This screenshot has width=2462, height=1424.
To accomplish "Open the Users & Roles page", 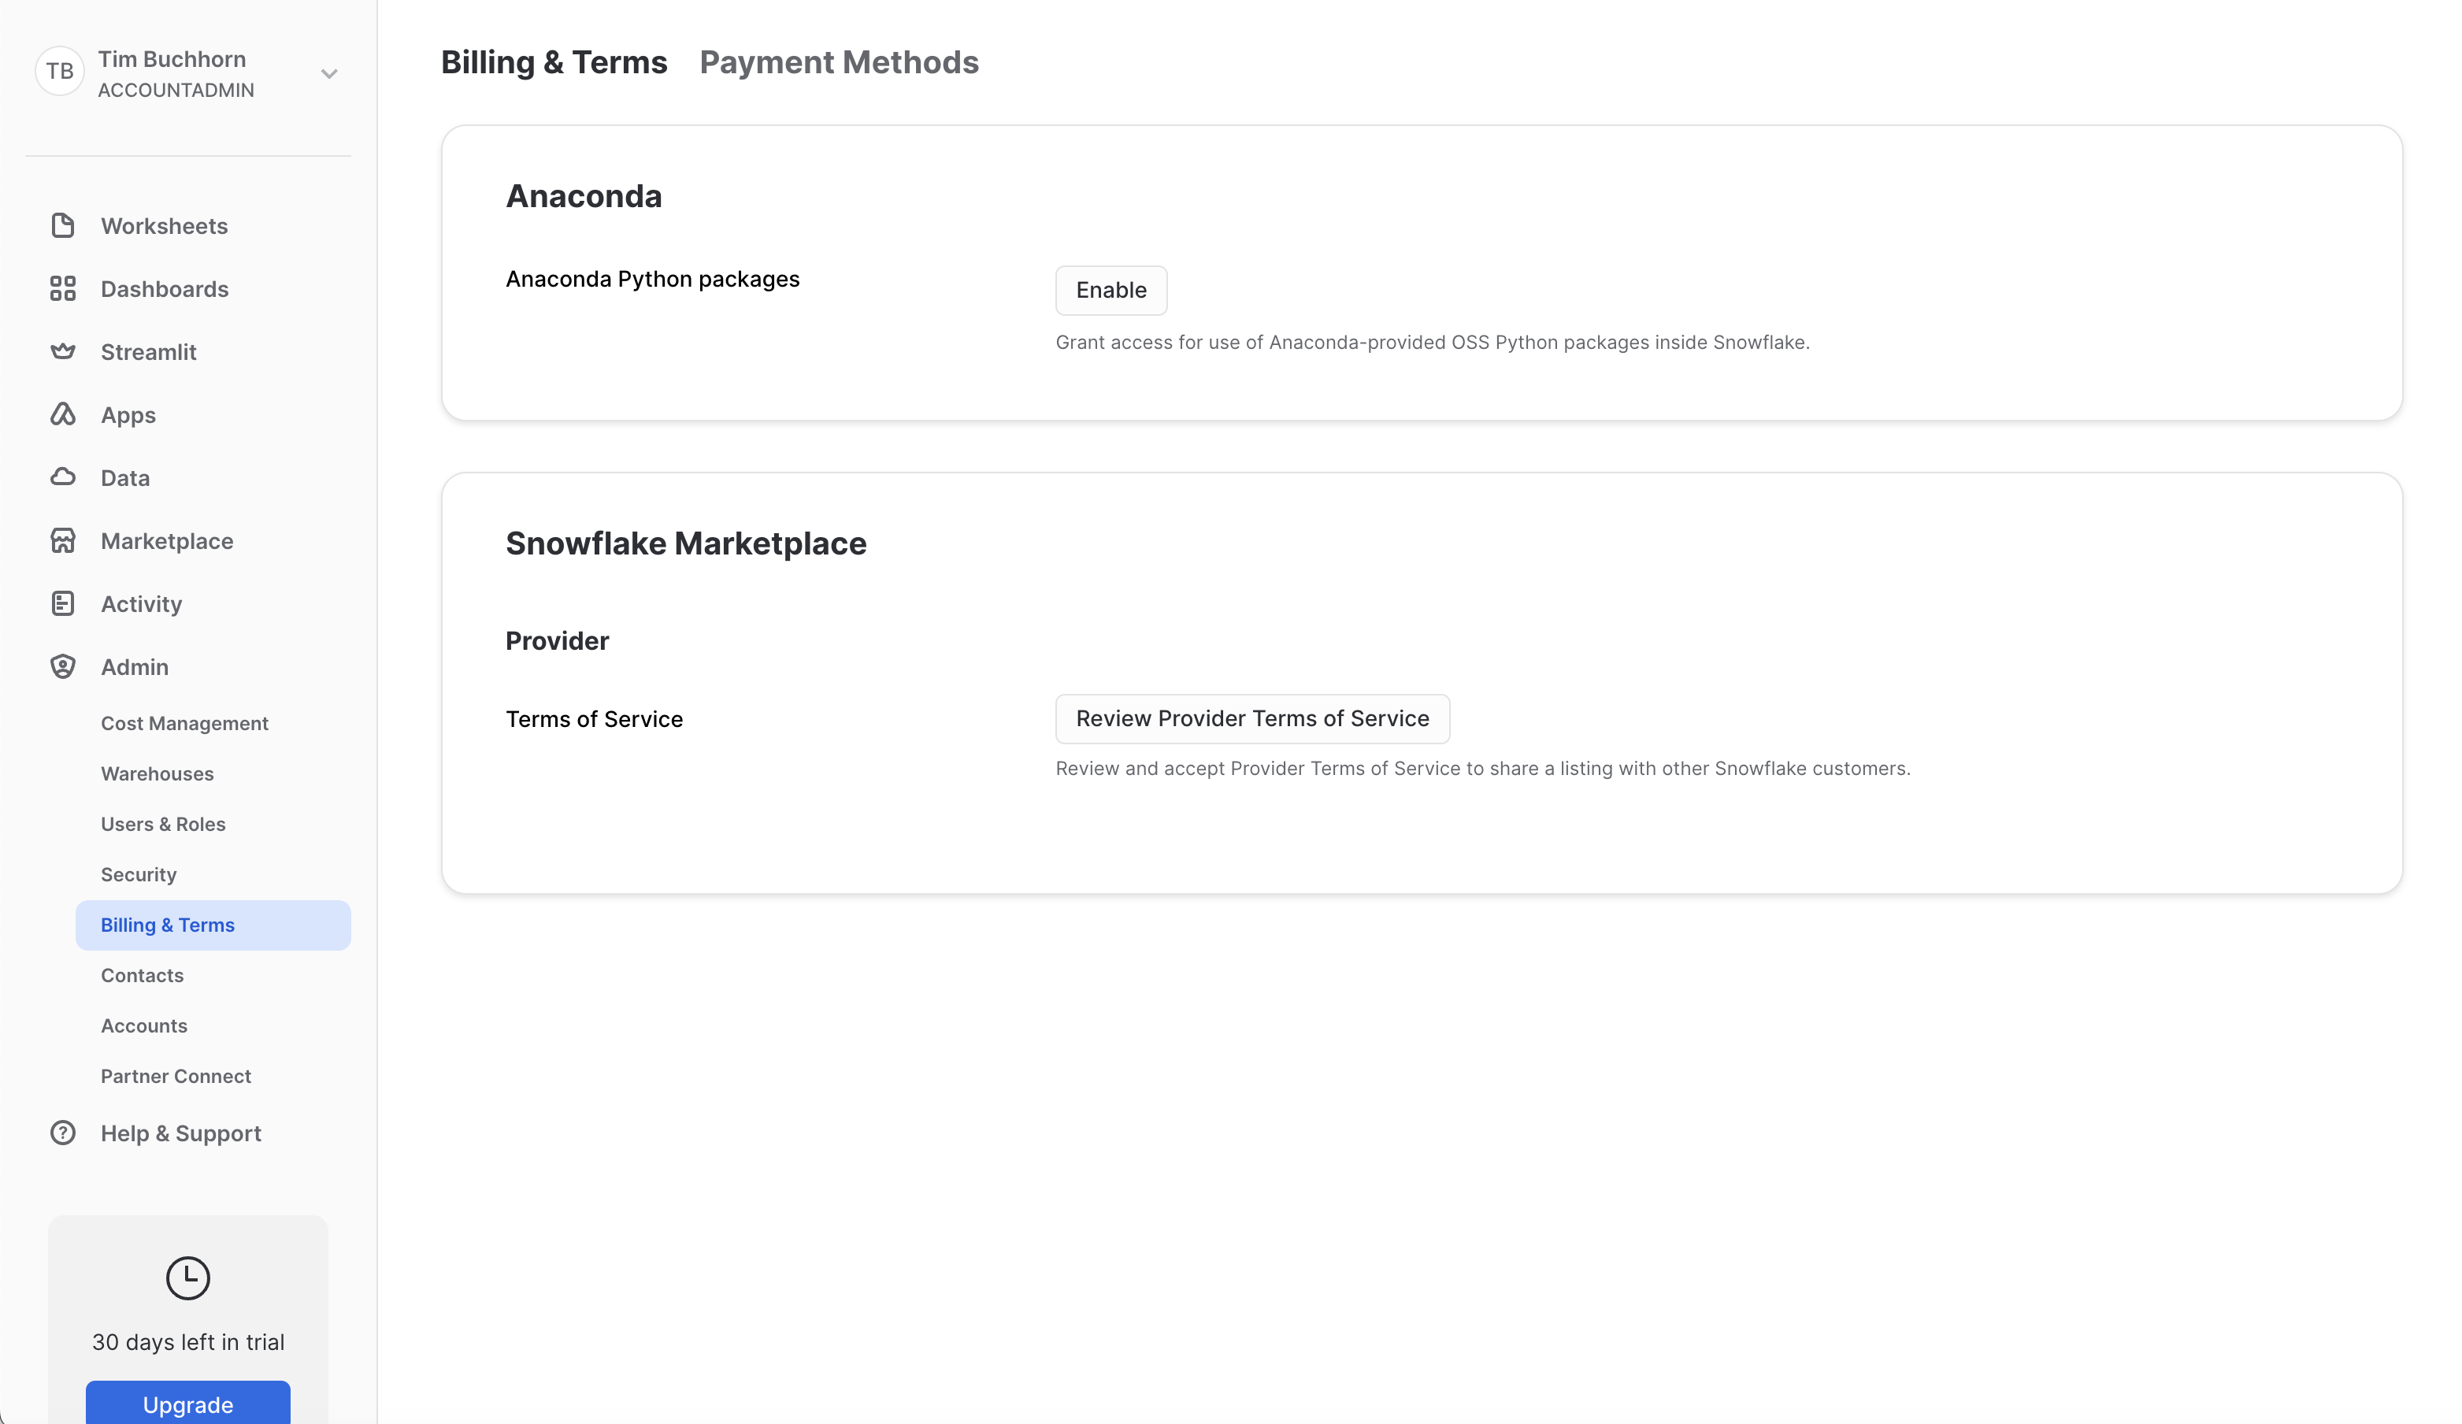I will click(x=162, y=825).
